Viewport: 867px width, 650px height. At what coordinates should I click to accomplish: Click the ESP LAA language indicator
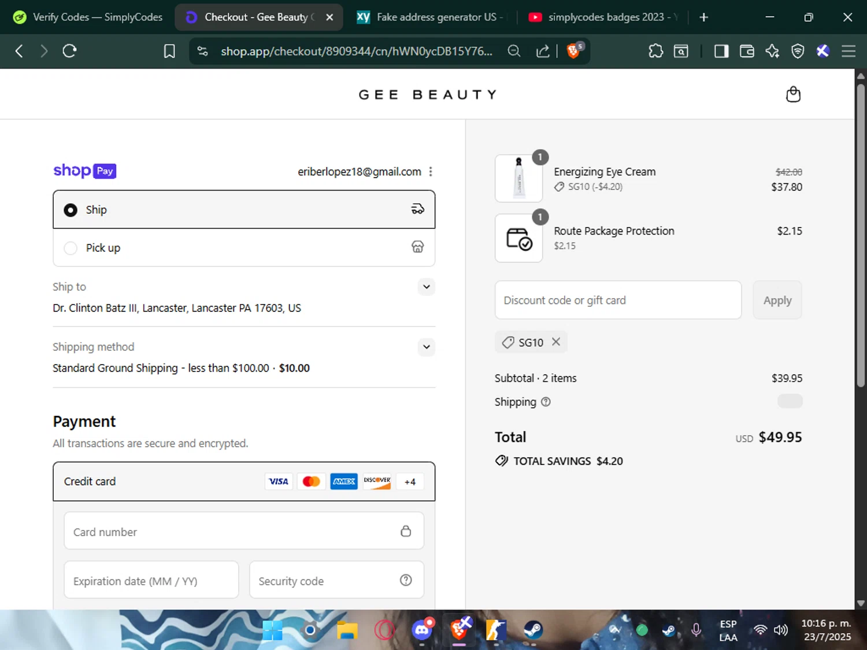728,630
